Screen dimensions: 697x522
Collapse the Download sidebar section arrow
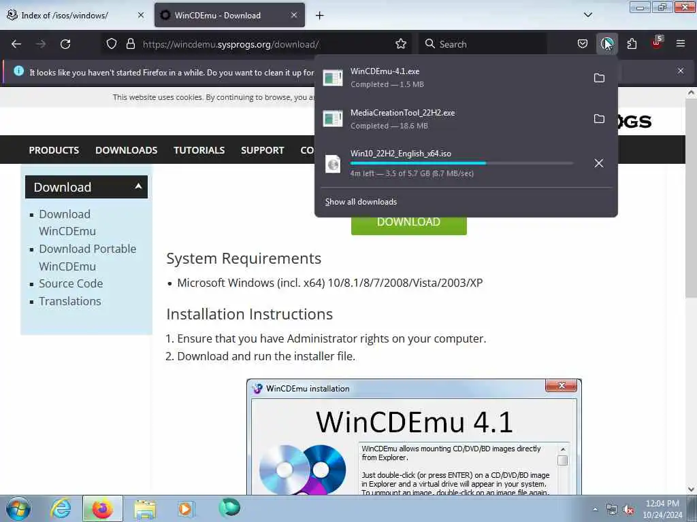click(138, 186)
